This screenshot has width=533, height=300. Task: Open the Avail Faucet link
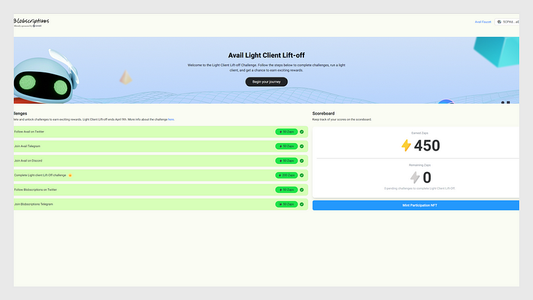482,22
